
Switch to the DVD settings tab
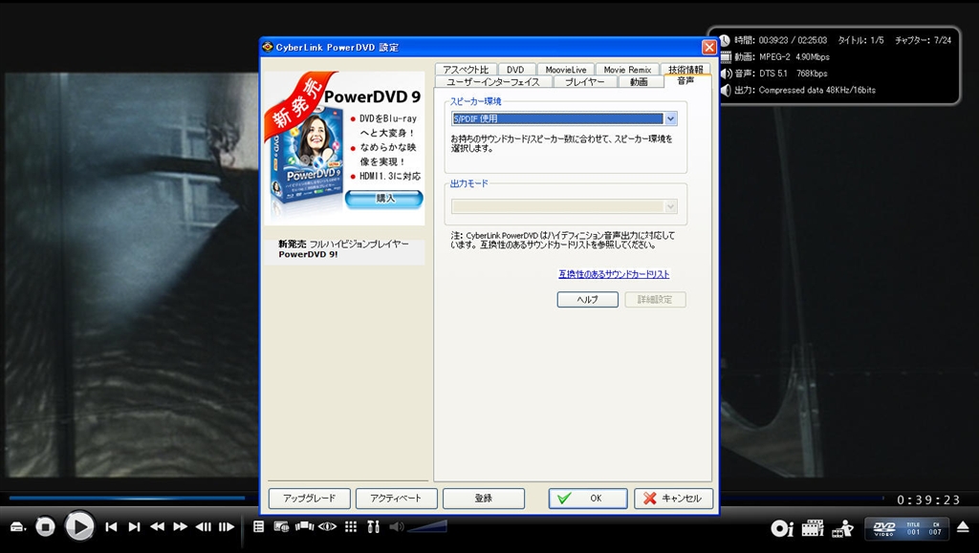[515, 70]
